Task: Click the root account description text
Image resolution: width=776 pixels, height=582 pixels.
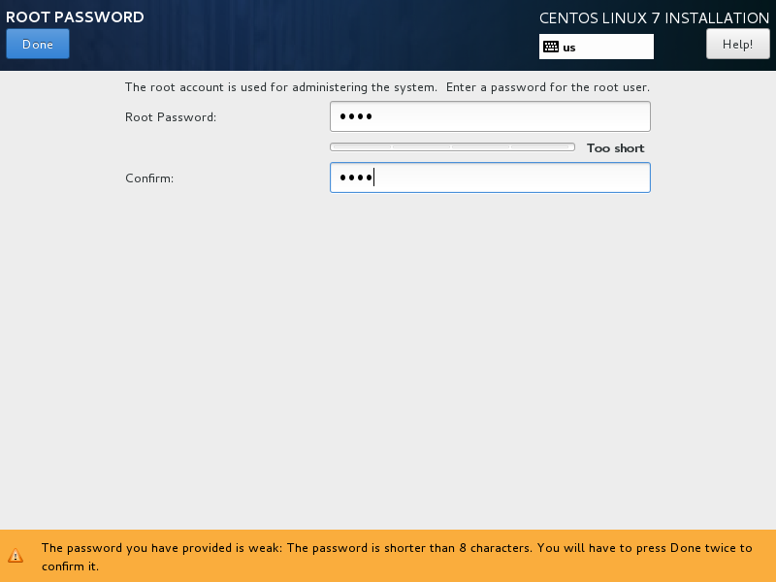Action: click(x=387, y=87)
